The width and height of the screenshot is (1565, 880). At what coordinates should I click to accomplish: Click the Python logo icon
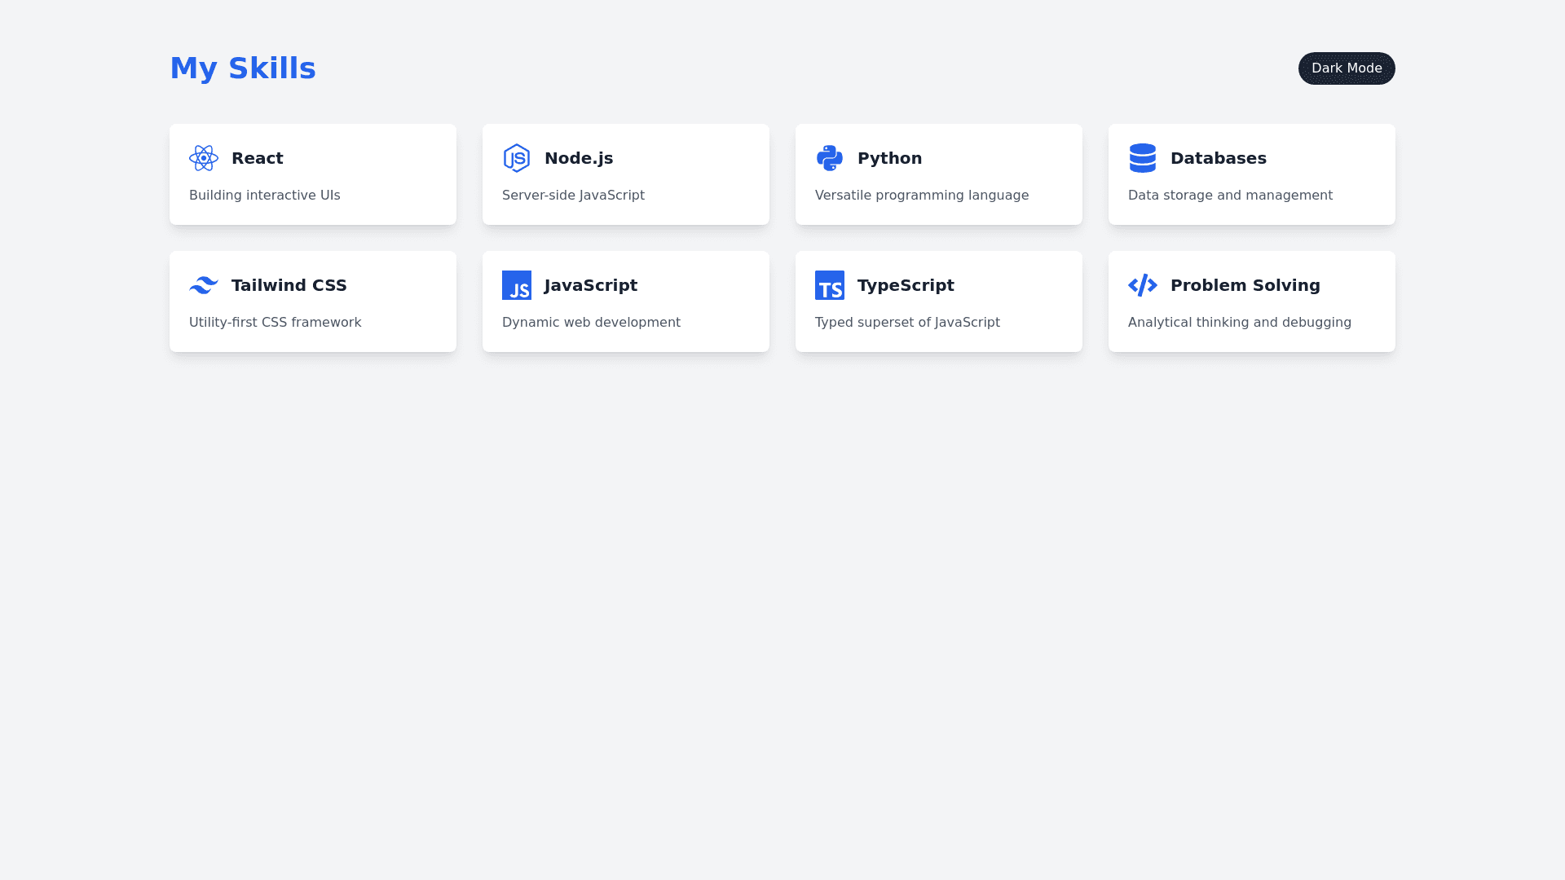pos(830,158)
